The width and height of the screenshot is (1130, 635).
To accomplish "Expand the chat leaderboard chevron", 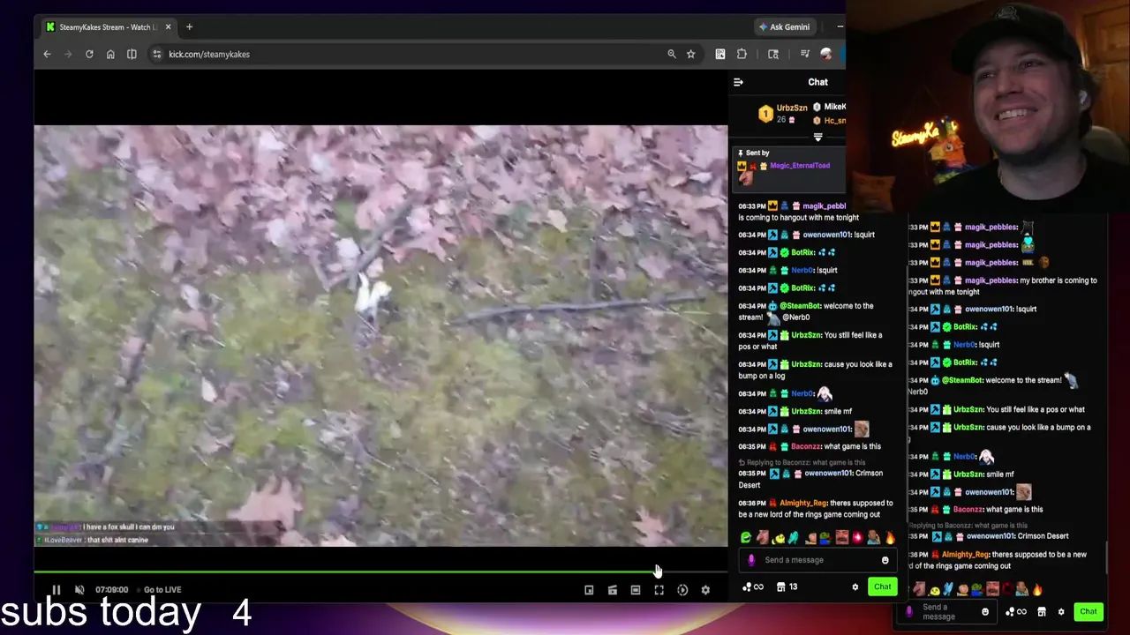I will (817, 138).
